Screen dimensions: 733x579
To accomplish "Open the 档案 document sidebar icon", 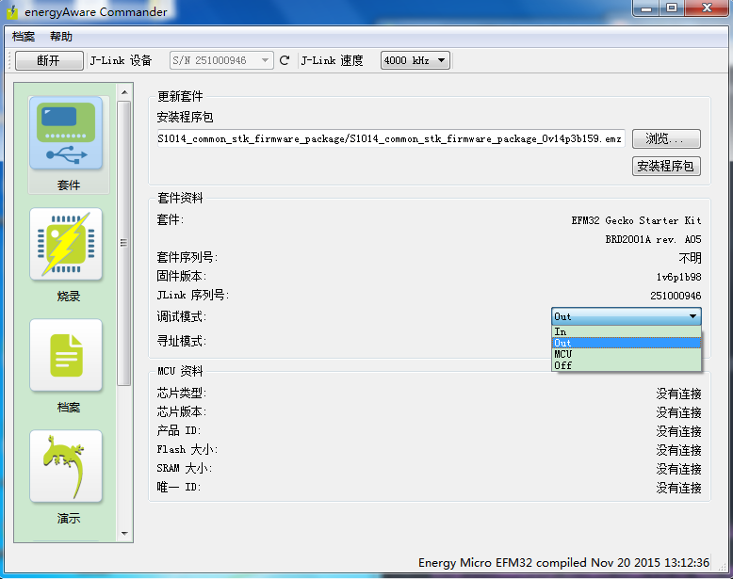I will click(66, 355).
